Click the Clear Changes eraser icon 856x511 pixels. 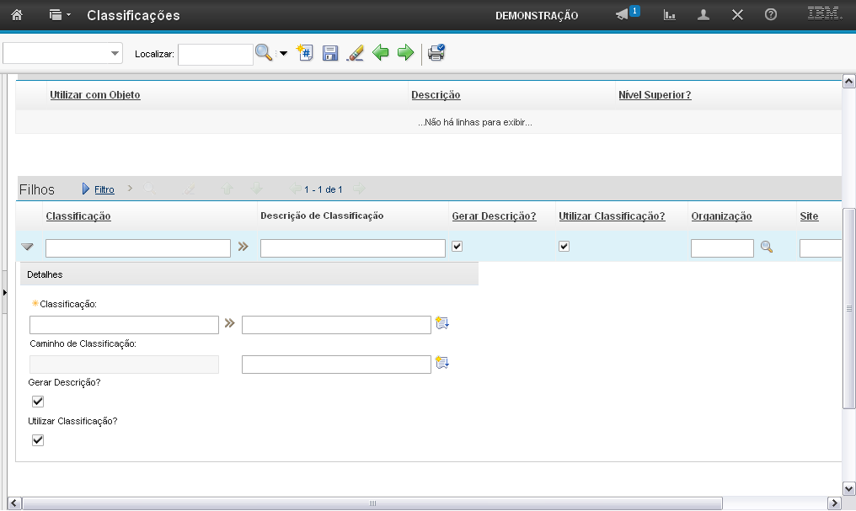[x=356, y=53]
